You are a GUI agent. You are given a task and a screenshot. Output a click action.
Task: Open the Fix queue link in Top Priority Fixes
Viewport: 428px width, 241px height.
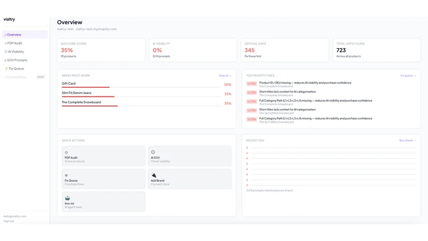tap(408, 76)
